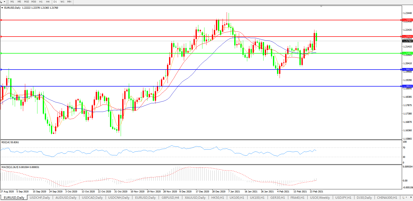Expand the EURUSD,Daily chart title triangle
This screenshot has width=413, height=201.
tap(2, 8)
